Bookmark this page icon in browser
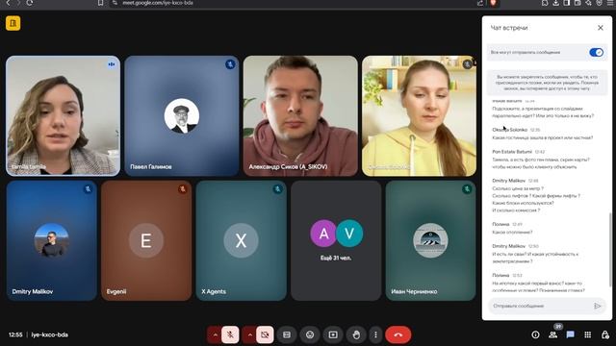 [x=100, y=3]
